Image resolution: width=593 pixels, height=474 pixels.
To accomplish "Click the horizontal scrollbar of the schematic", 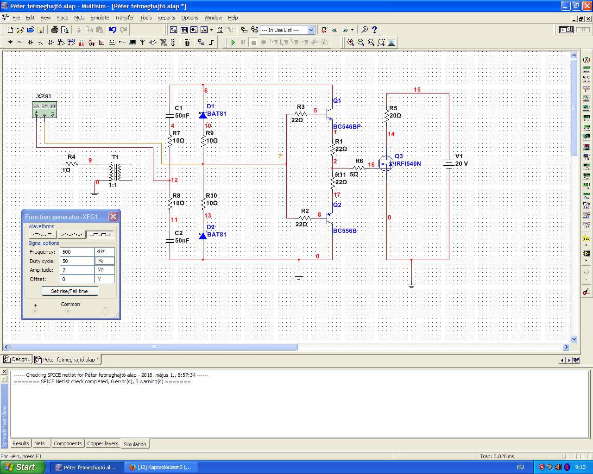I will [154, 347].
